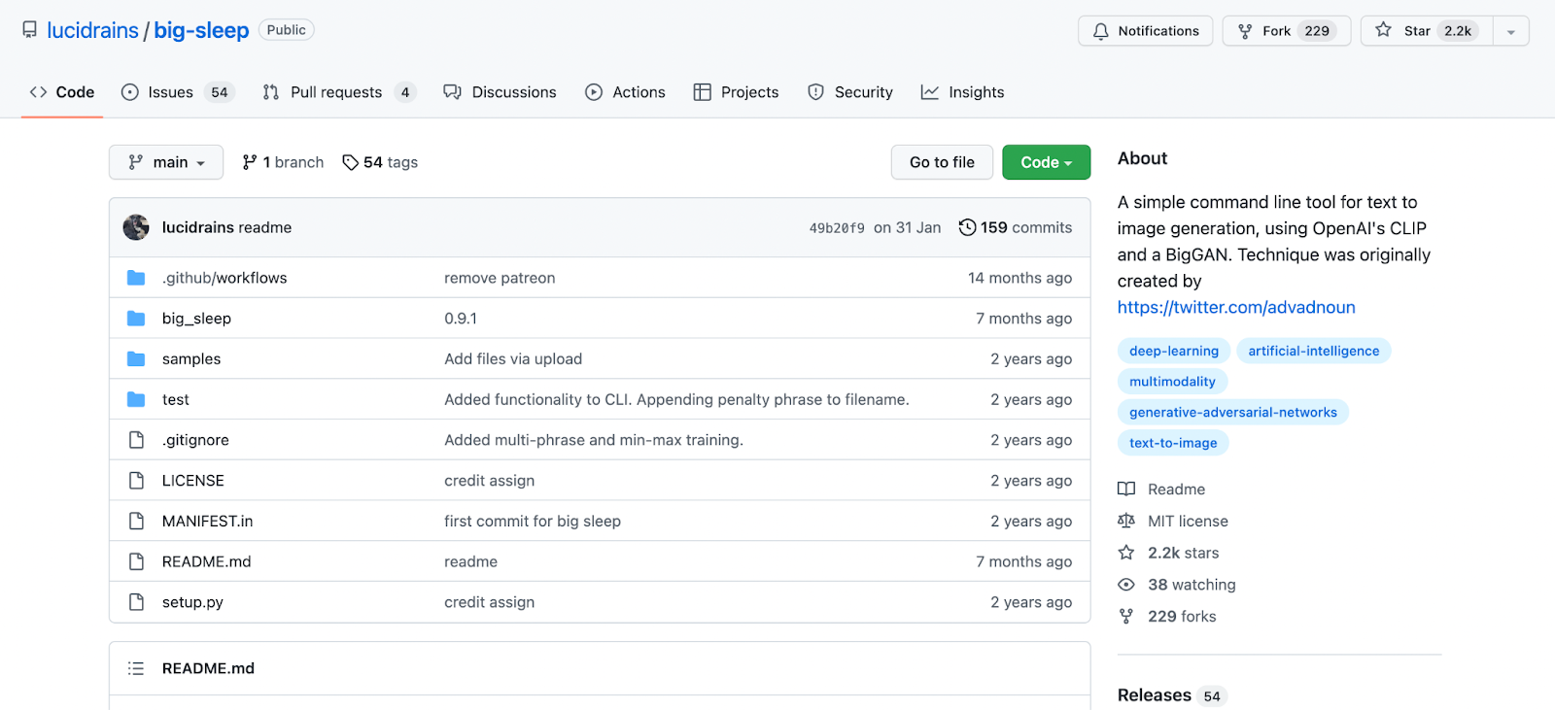Click the folder icon next to .github/workflows
1555x710 pixels.
pyautogui.click(x=136, y=278)
